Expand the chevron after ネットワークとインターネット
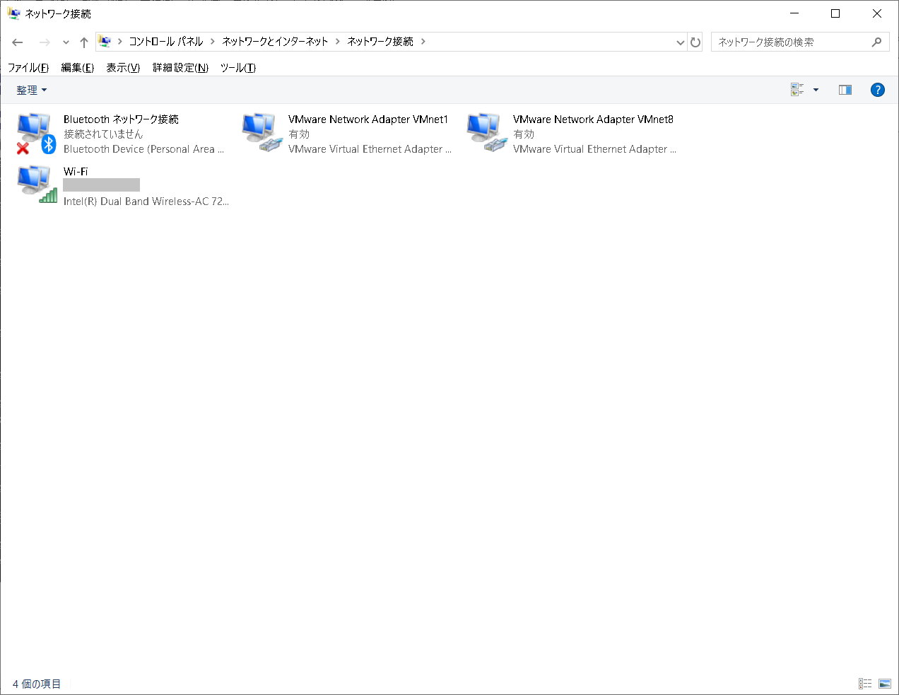This screenshot has height=695, width=899. point(337,42)
